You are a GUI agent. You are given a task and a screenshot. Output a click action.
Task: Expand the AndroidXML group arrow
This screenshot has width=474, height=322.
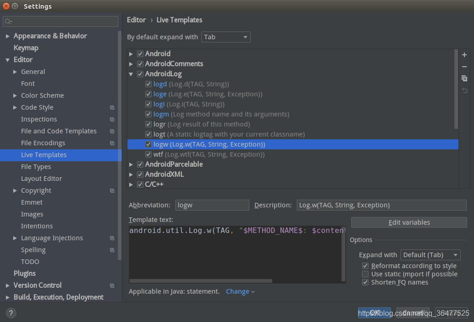point(131,174)
